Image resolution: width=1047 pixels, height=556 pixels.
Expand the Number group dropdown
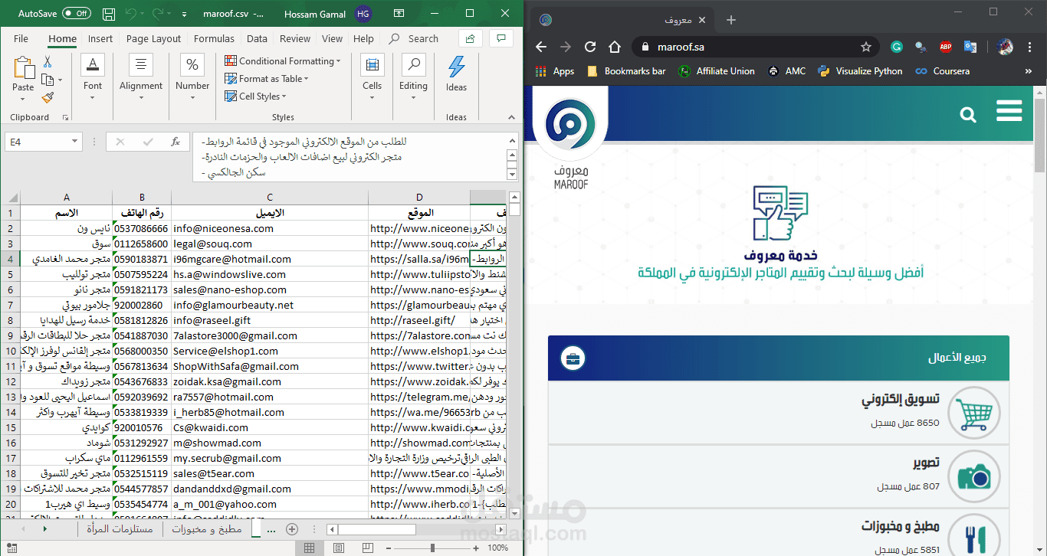(192, 96)
